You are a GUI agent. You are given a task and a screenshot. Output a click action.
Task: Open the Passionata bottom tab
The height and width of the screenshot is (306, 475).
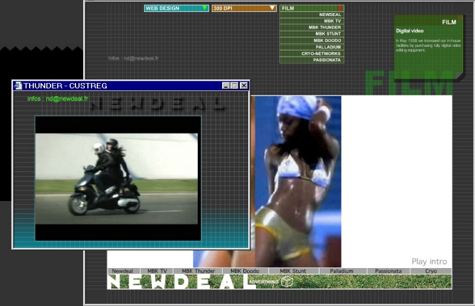click(x=388, y=271)
